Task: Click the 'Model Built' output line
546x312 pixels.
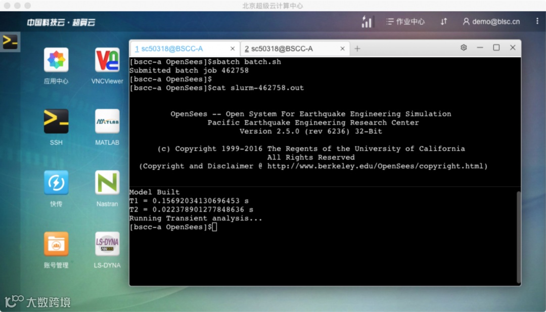Action: click(155, 192)
